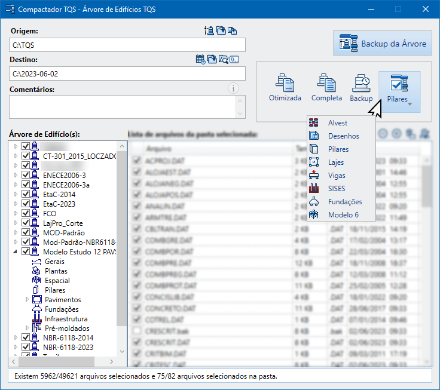Select the Espacial tree node

click(x=57, y=281)
